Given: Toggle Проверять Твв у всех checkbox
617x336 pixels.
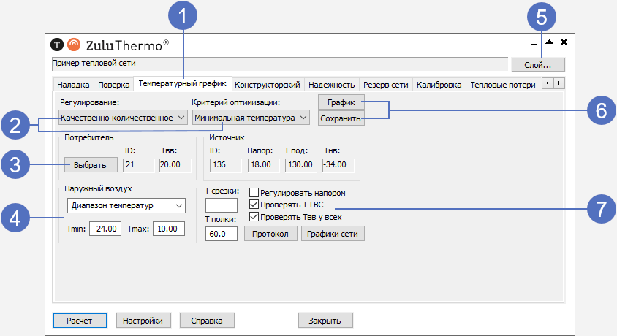Looking at the screenshot, I should tap(254, 217).
